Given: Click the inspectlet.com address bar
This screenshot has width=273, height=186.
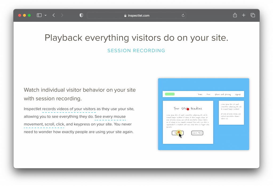Looking at the screenshot, I should coord(136,15).
